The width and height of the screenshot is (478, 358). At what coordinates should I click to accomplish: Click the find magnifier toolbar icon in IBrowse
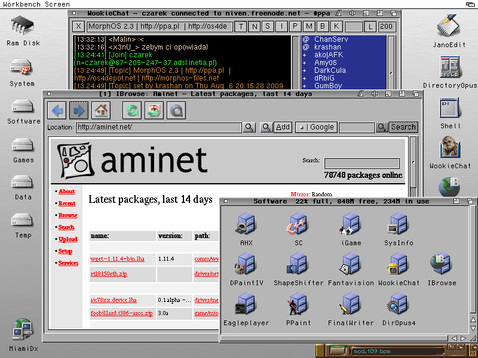pyautogui.click(x=176, y=110)
